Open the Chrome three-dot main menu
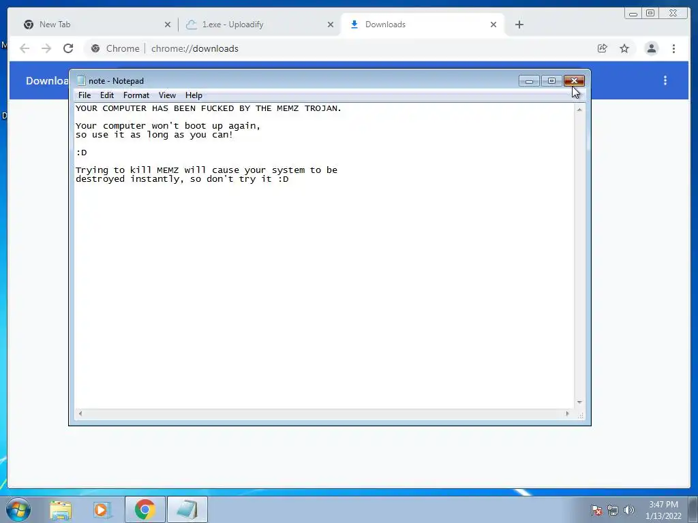 (x=673, y=48)
